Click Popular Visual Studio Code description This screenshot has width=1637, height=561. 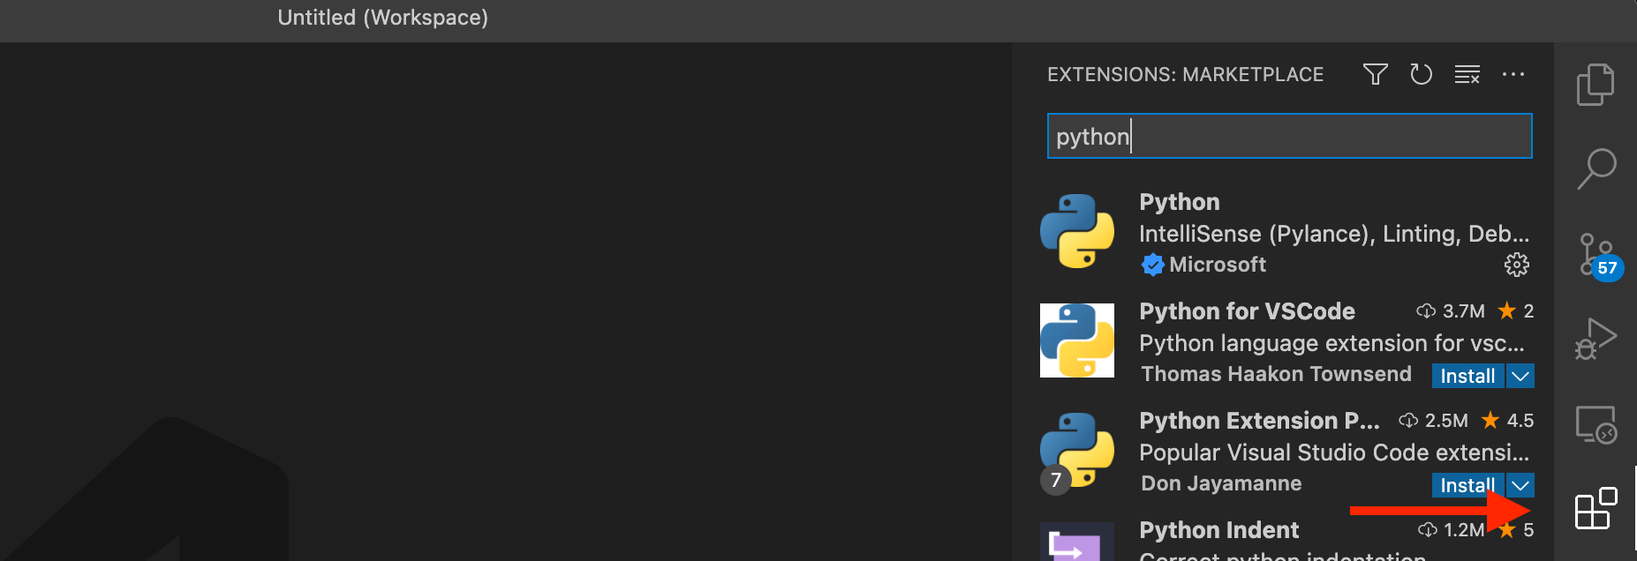click(x=1334, y=453)
